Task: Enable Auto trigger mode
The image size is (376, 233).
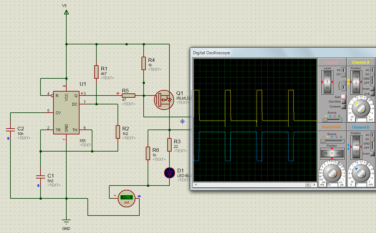Action: (x=344, y=97)
